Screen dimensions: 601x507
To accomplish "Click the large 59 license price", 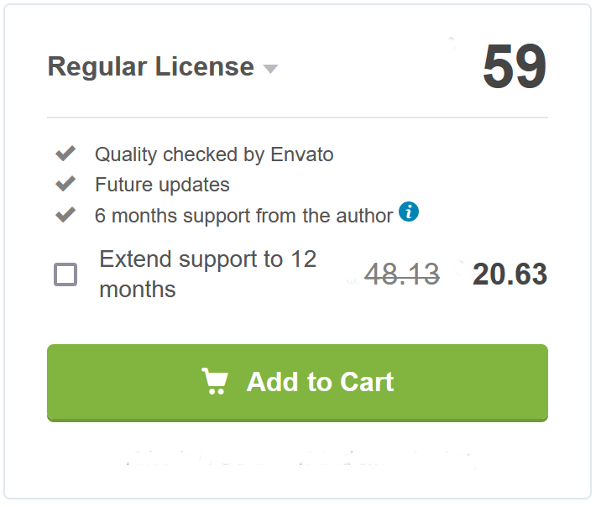I will click(515, 67).
